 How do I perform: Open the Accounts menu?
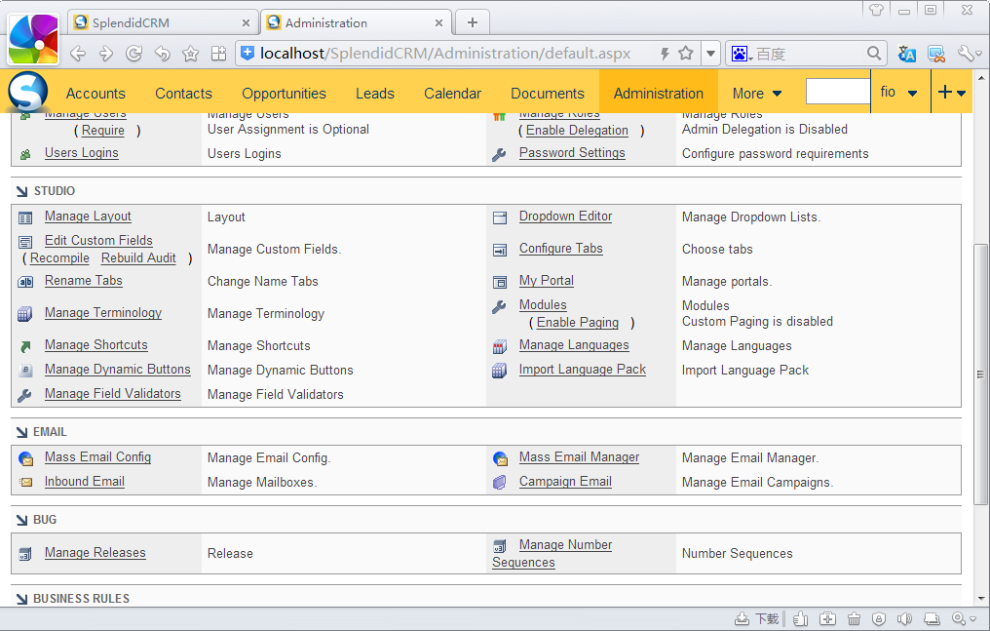95,94
